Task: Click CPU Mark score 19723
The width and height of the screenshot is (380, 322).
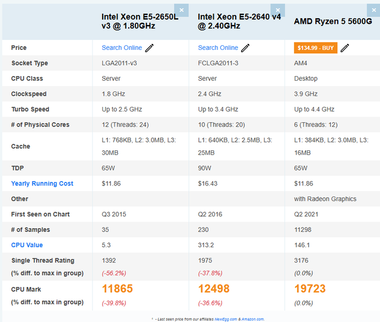Action: pos(310,289)
